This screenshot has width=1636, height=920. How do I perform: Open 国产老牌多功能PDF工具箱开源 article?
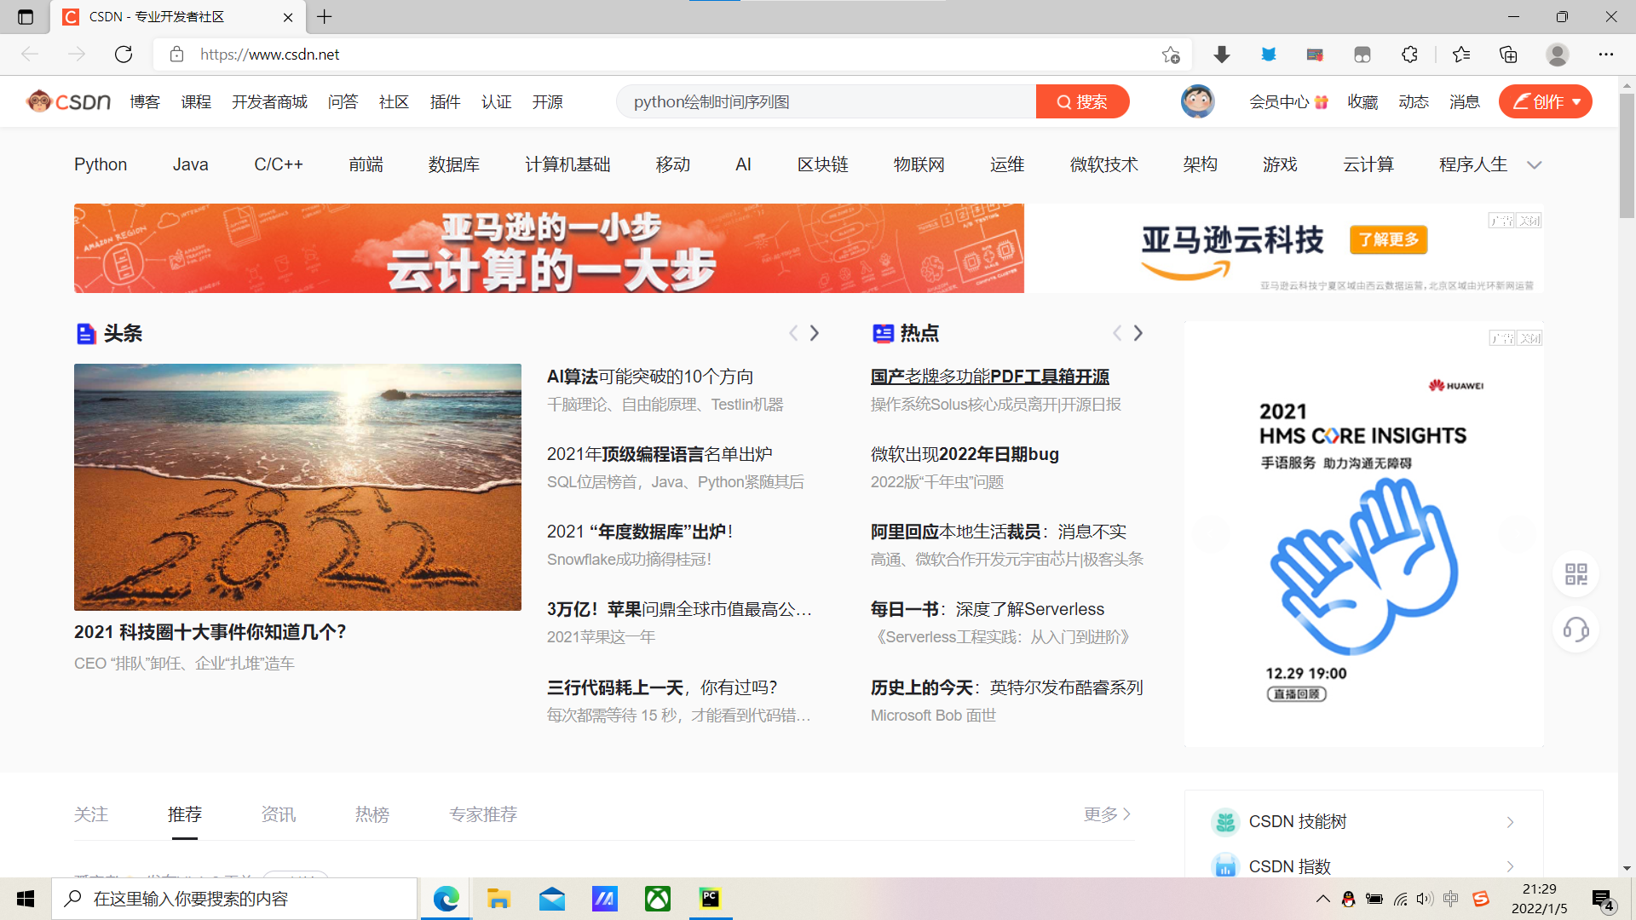click(x=989, y=376)
